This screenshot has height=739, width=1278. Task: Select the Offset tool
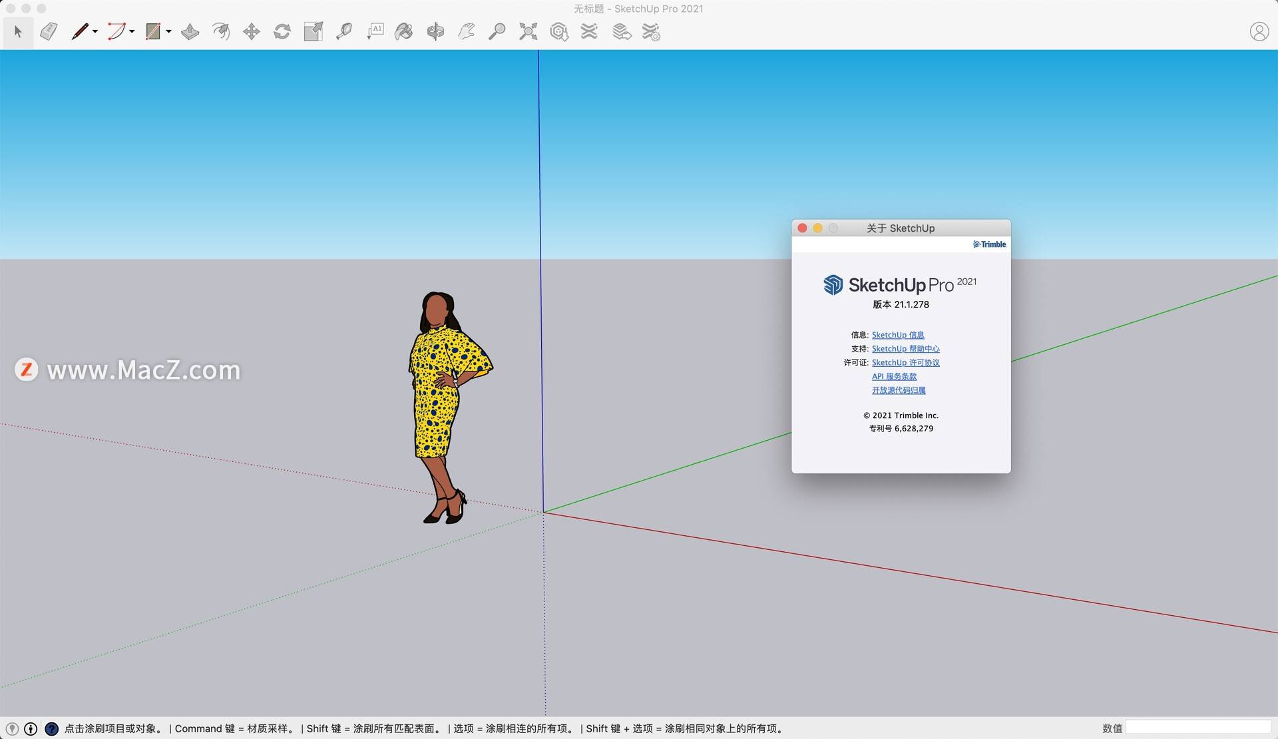coord(220,31)
